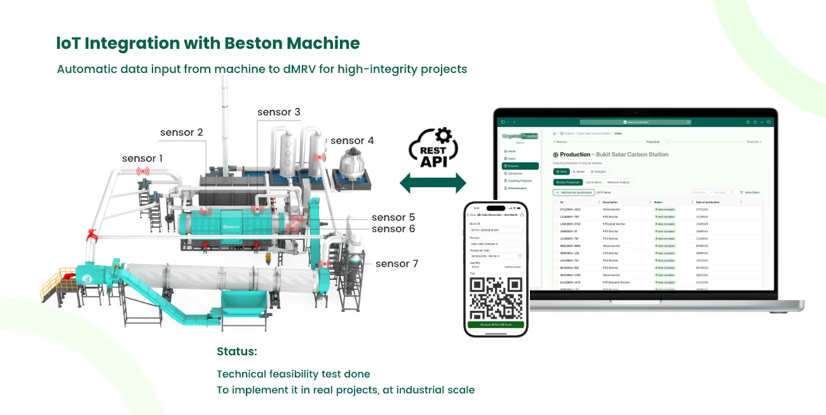Viewport: 826px width, 415px height.
Task: Open Crediting Programs in the sidebar
Action: click(518, 181)
